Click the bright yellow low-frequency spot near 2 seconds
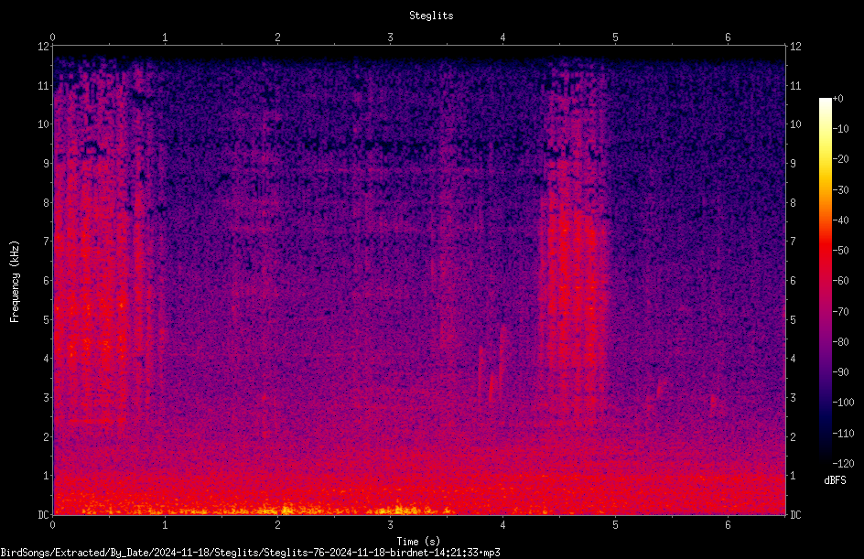The width and height of the screenshot is (864, 559). click(x=286, y=509)
